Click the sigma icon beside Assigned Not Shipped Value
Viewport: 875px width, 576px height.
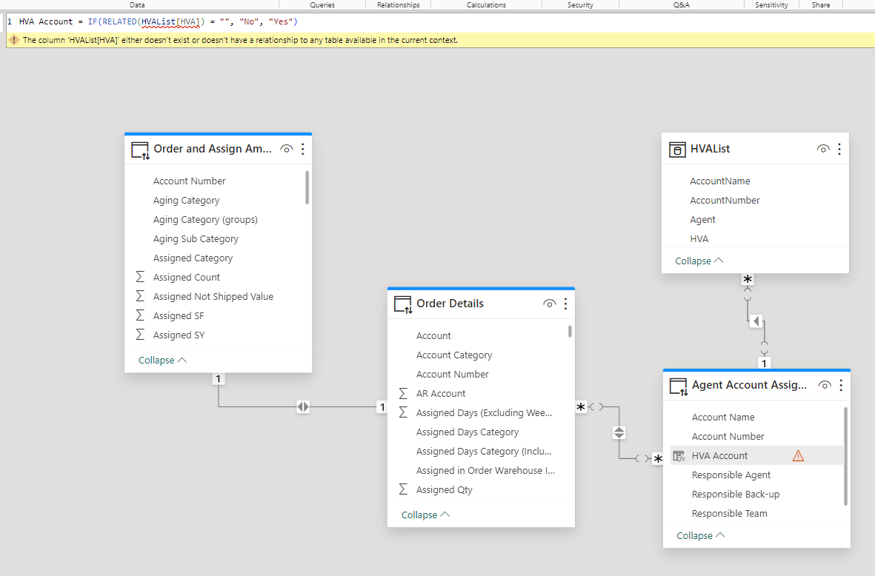pyautogui.click(x=140, y=296)
